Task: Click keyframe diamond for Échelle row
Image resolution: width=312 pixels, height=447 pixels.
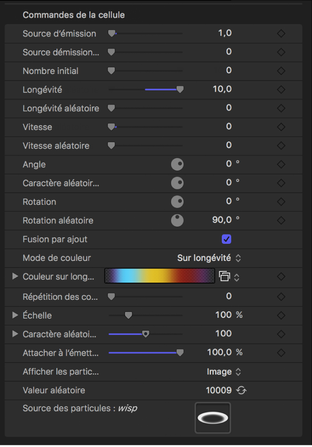Action: coord(281,315)
